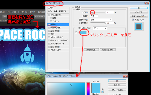Enable 光彩 (外側) checkbox
This screenshot has width=151, height=95.
49,47
